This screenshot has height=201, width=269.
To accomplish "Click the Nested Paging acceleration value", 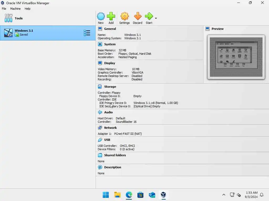I will 127,57.
